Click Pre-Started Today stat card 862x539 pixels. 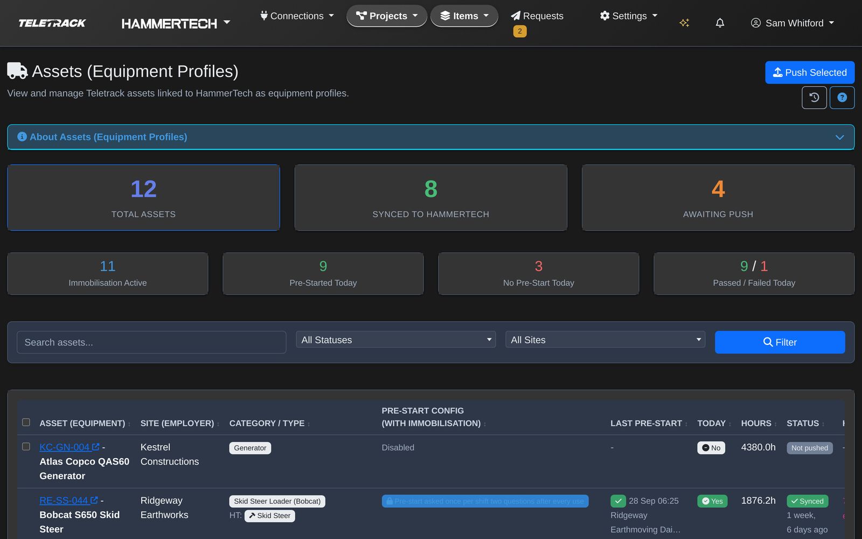323,273
